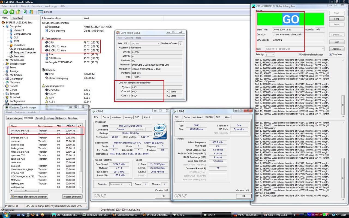Click Prozesse aller Benutzer anzeigen button
The width and height of the screenshot is (349, 218).
click(x=29, y=196)
